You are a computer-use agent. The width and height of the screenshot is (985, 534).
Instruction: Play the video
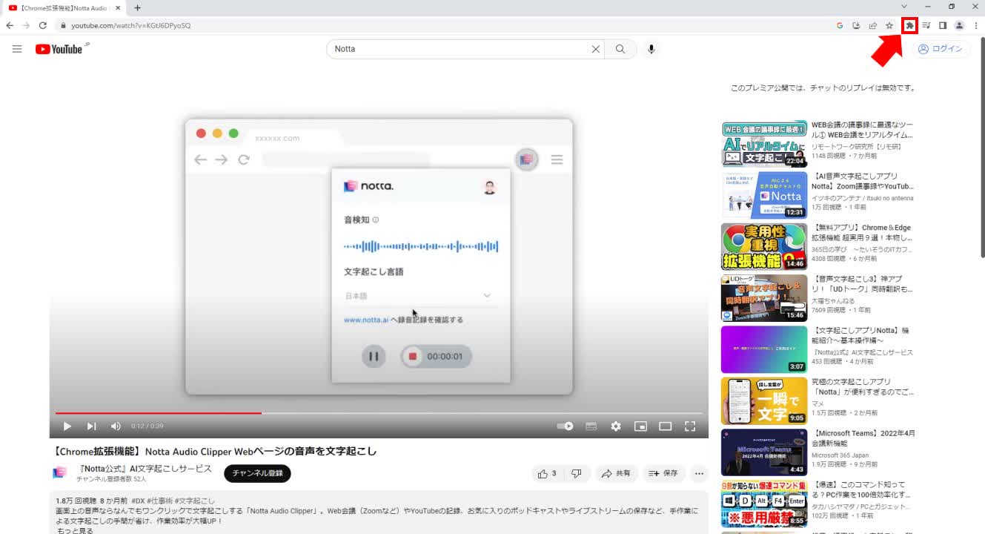(x=67, y=426)
